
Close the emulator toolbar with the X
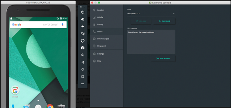81,7
